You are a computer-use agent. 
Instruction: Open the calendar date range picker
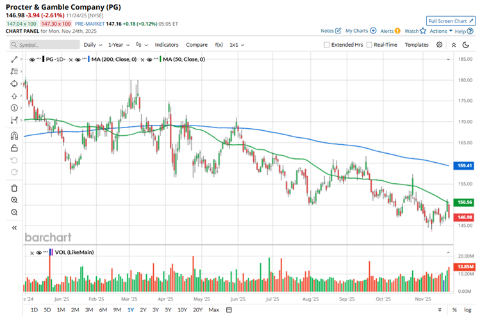click(229, 310)
